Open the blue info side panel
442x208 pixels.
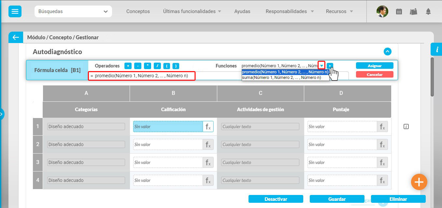tap(436, 49)
